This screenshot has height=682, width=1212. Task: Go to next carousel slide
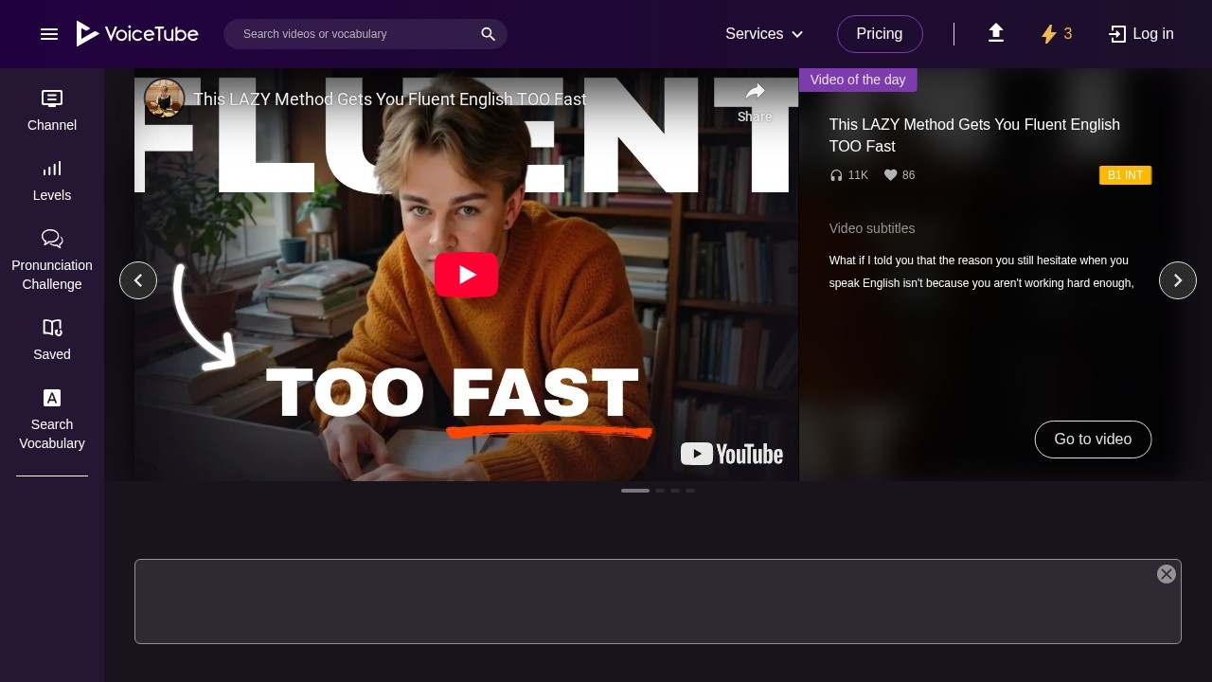(1178, 280)
